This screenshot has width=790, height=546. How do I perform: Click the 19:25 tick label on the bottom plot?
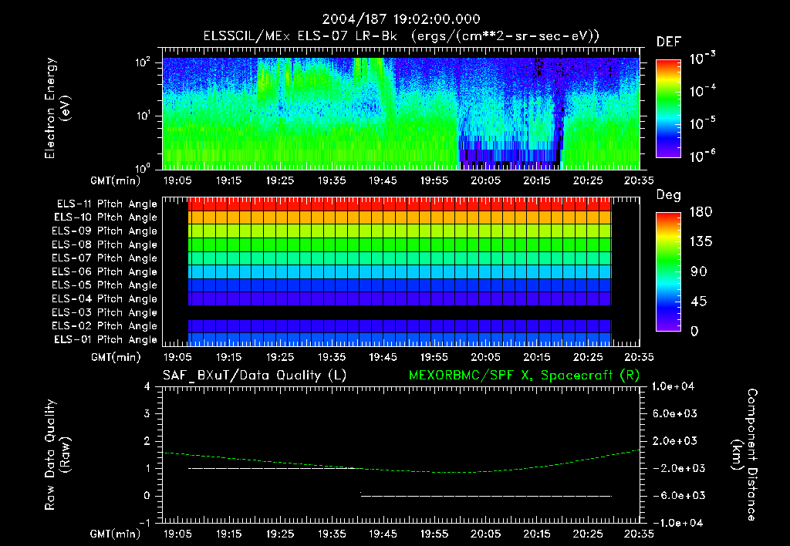(280, 534)
